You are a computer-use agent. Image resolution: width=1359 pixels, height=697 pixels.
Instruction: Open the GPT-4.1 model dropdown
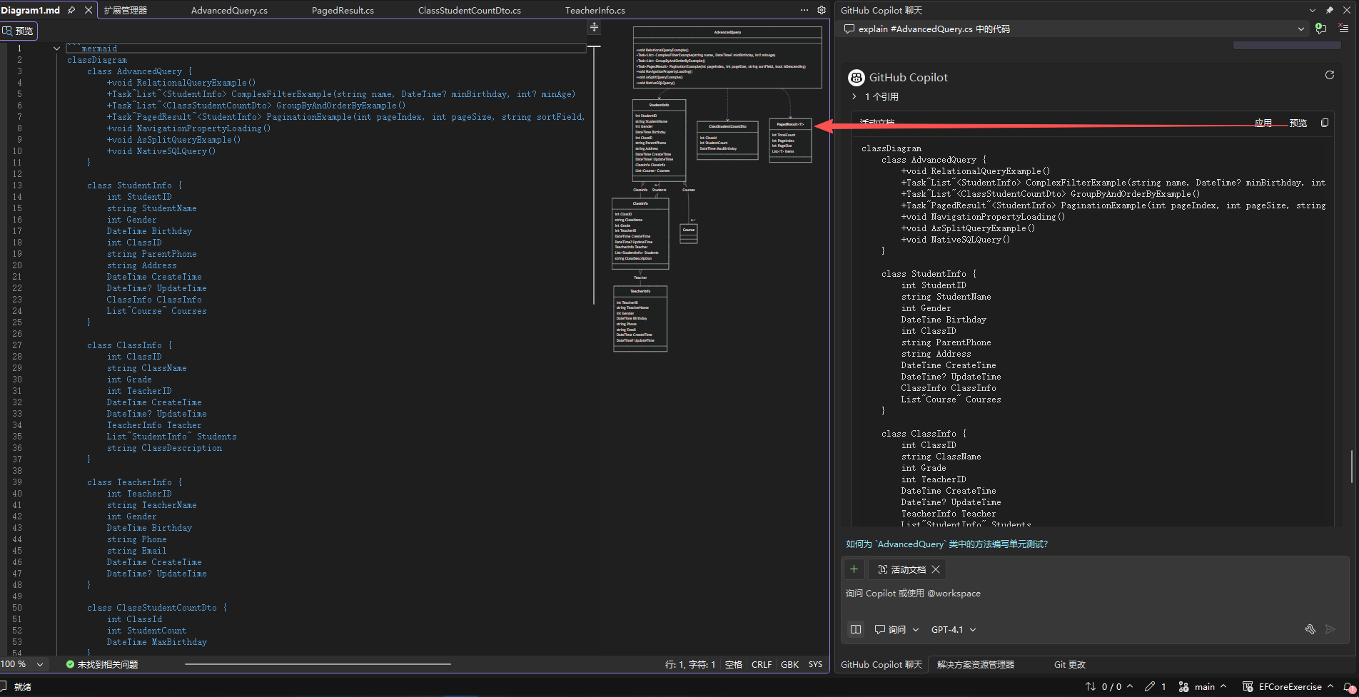pos(953,629)
